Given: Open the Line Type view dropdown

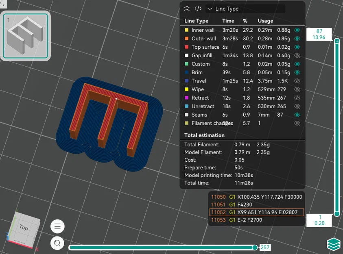Looking at the screenshot, I should coord(245,9).
